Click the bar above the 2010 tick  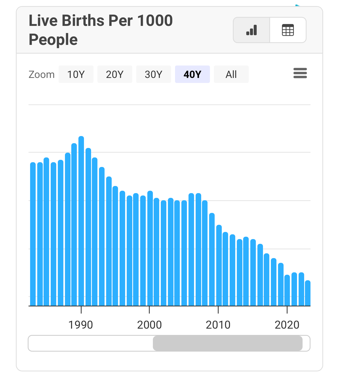(219, 264)
